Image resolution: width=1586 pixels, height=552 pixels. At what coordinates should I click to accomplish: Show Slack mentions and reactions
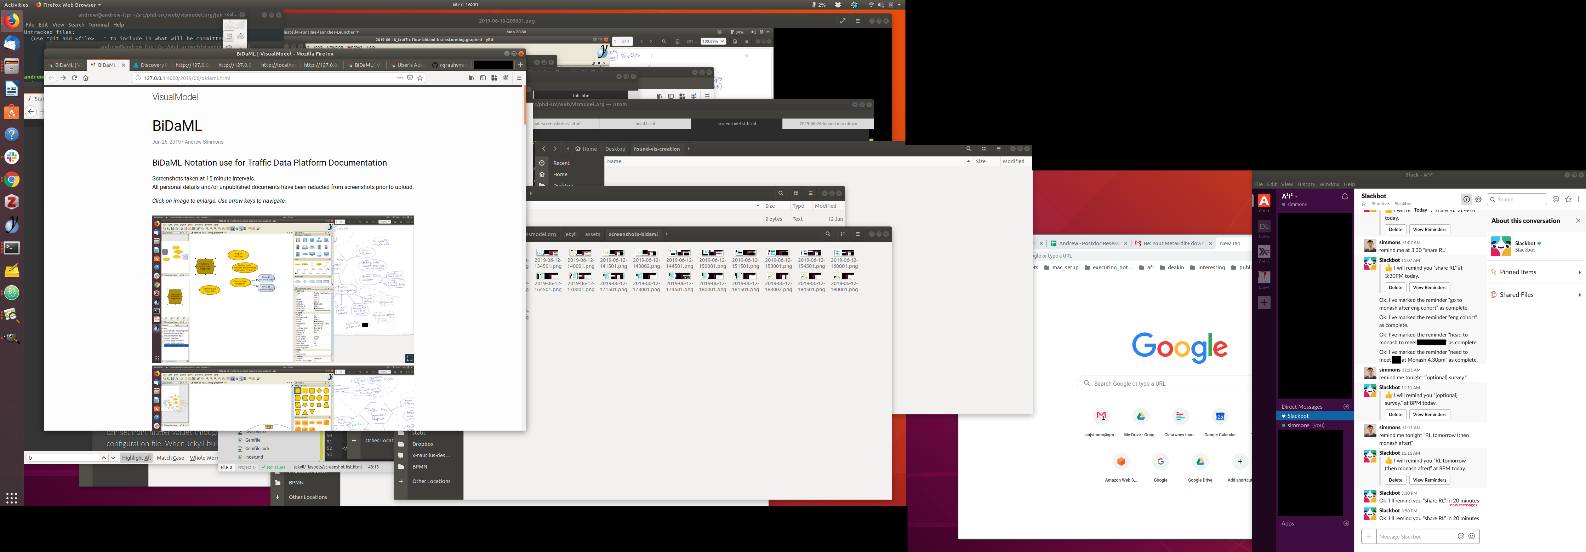pos(1556,199)
